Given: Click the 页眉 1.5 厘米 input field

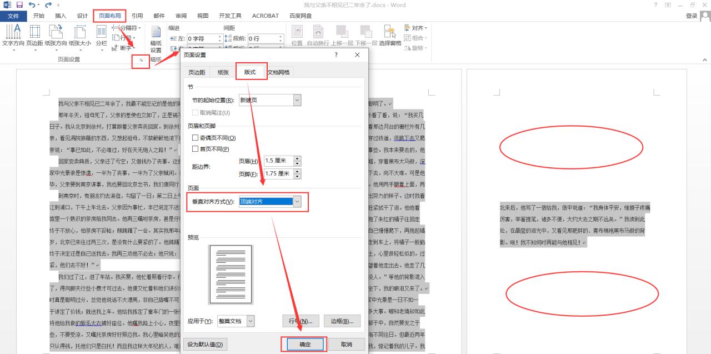Looking at the screenshot, I should point(278,161).
